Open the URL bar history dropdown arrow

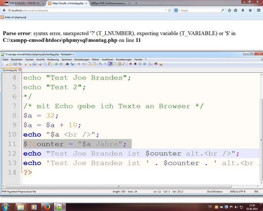tap(165, 10)
